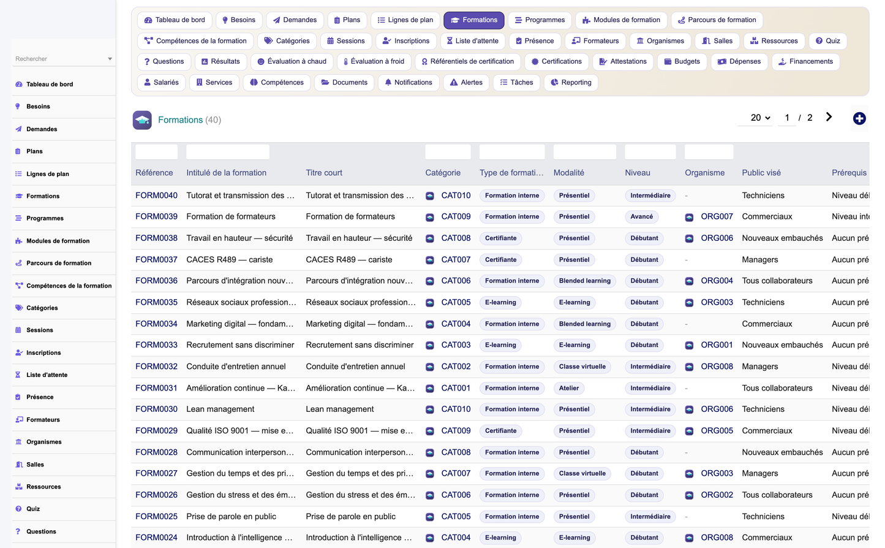
Task: Click the add new formation plus icon
Action: [859, 118]
